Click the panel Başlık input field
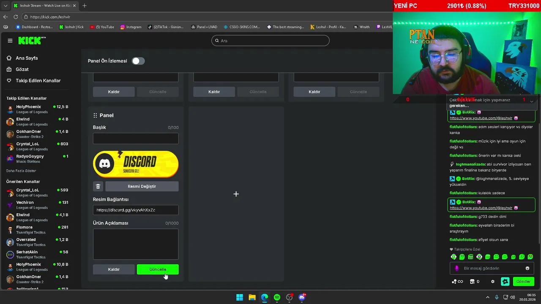This screenshot has height=304, width=541. click(136, 138)
